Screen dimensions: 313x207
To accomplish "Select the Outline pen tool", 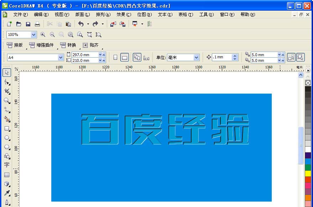I will [7, 202].
